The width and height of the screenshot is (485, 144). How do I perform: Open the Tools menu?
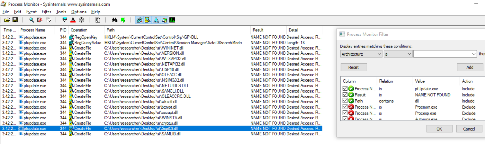(61, 12)
